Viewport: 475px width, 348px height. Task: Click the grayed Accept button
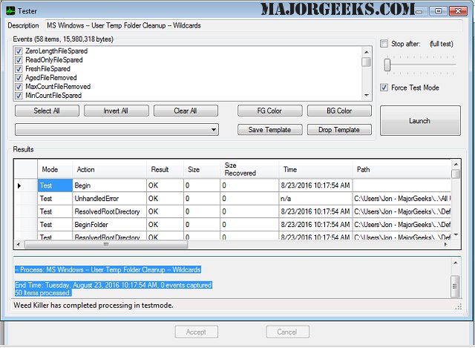click(196, 332)
